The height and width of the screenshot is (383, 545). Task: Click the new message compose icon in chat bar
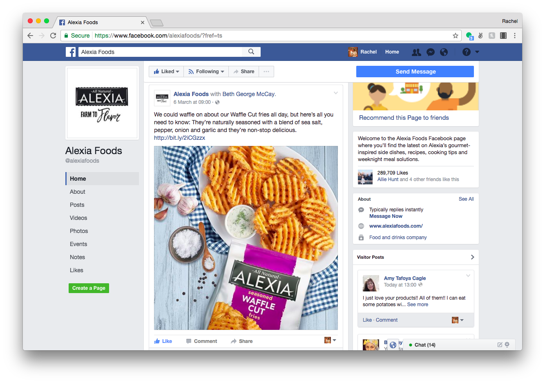click(x=500, y=345)
